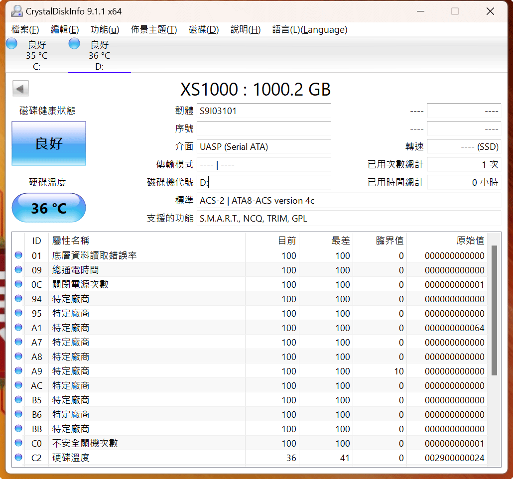Click the CrystalDiskInfo app icon in title bar
This screenshot has width=513, height=479.
(17, 11)
